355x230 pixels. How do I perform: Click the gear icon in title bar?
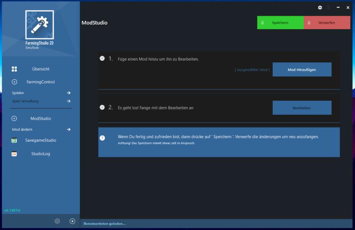point(320,8)
